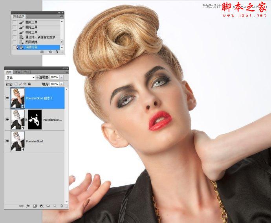Set history brush source for 编辑内容 state
Viewport: 271px width, 223px height.
(x=15, y=47)
